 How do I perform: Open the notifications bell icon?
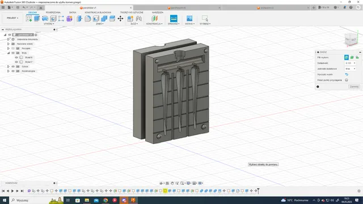(345, 7)
